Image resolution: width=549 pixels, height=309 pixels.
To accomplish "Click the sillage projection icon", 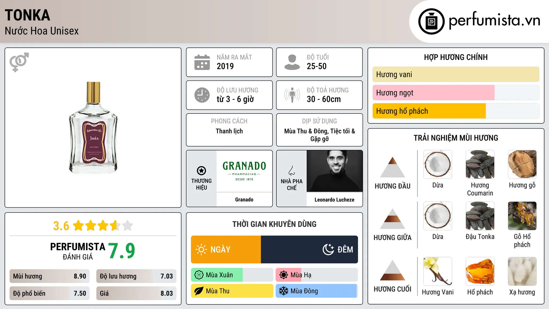I will click(x=292, y=95).
